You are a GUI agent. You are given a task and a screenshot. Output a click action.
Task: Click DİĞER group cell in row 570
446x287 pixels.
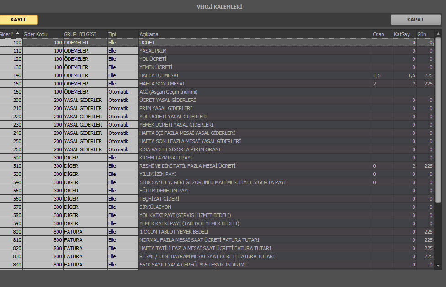click(x=85, y=207)
